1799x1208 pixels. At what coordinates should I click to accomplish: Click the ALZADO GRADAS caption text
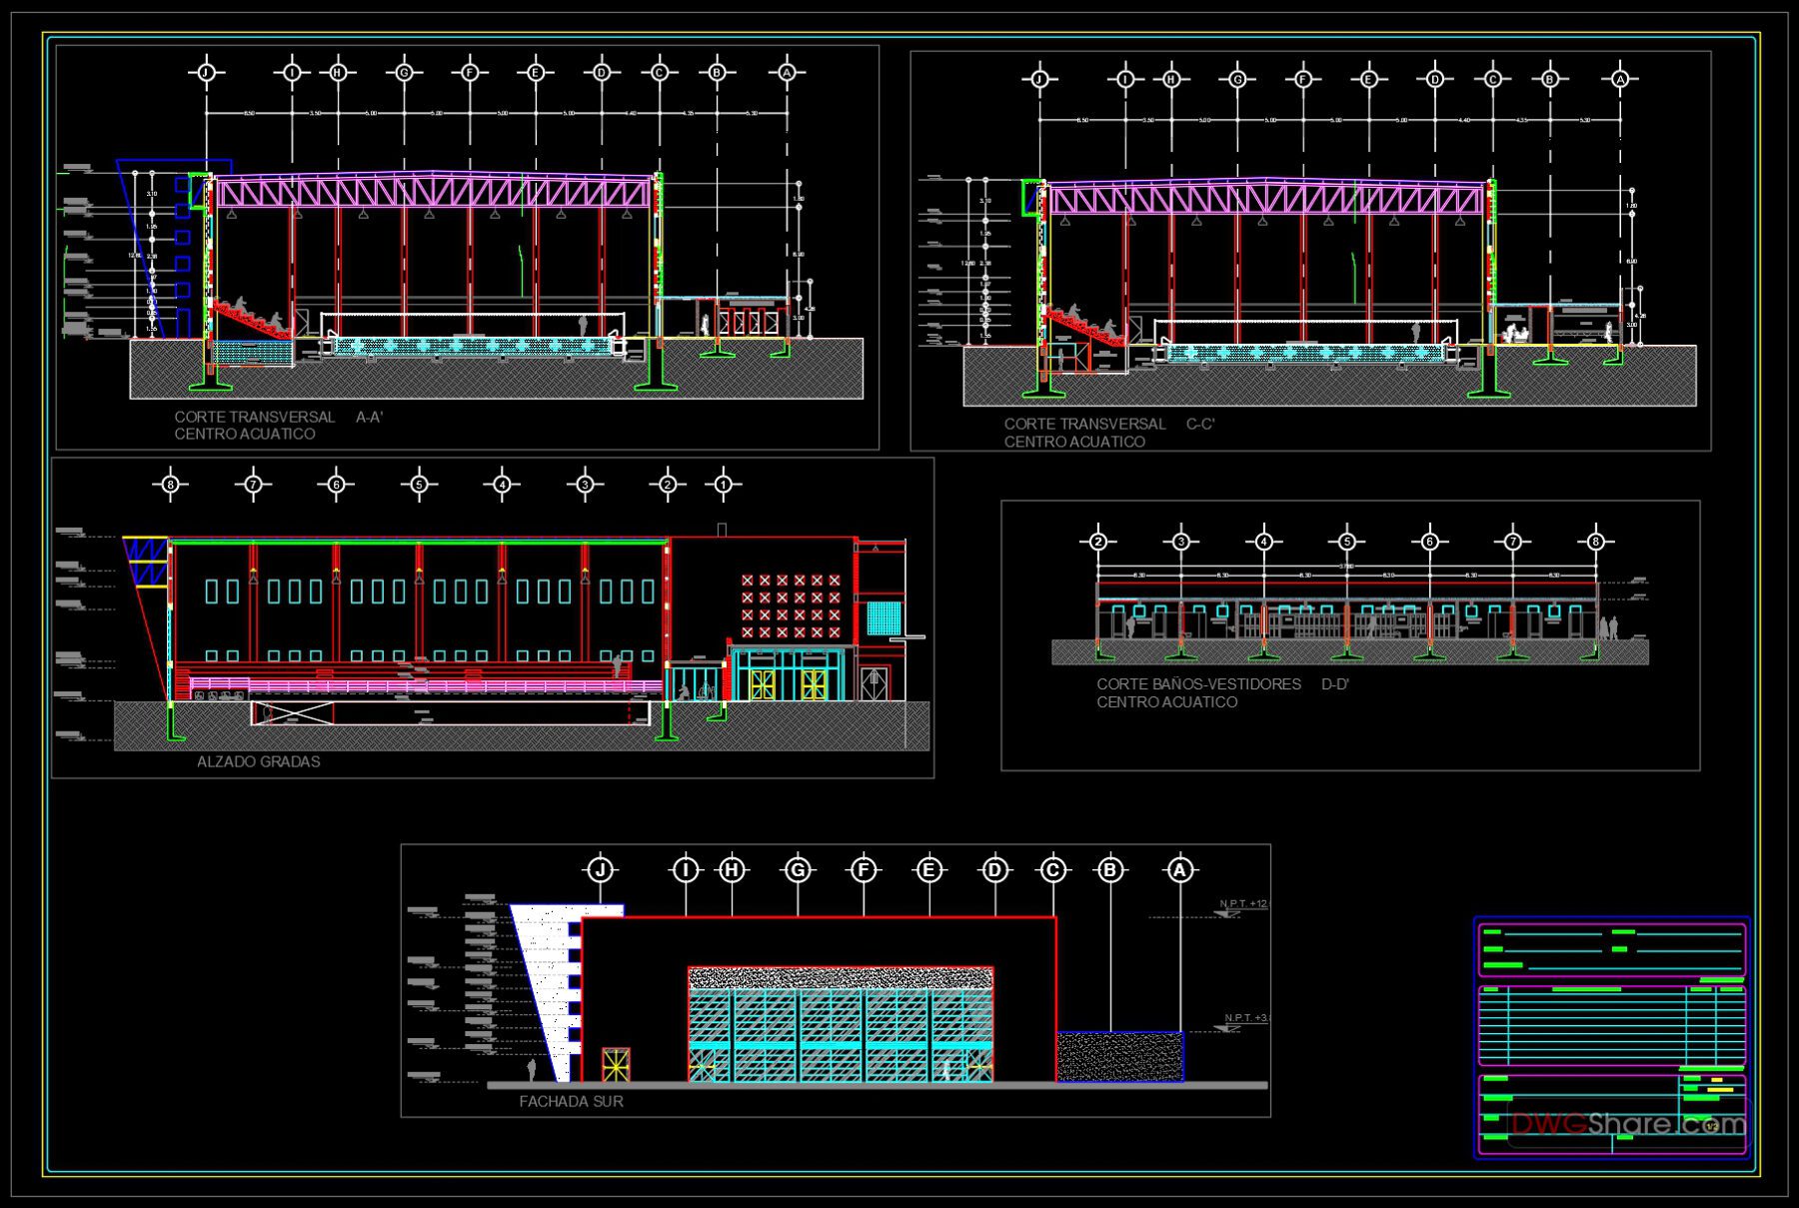pos(258,760)
